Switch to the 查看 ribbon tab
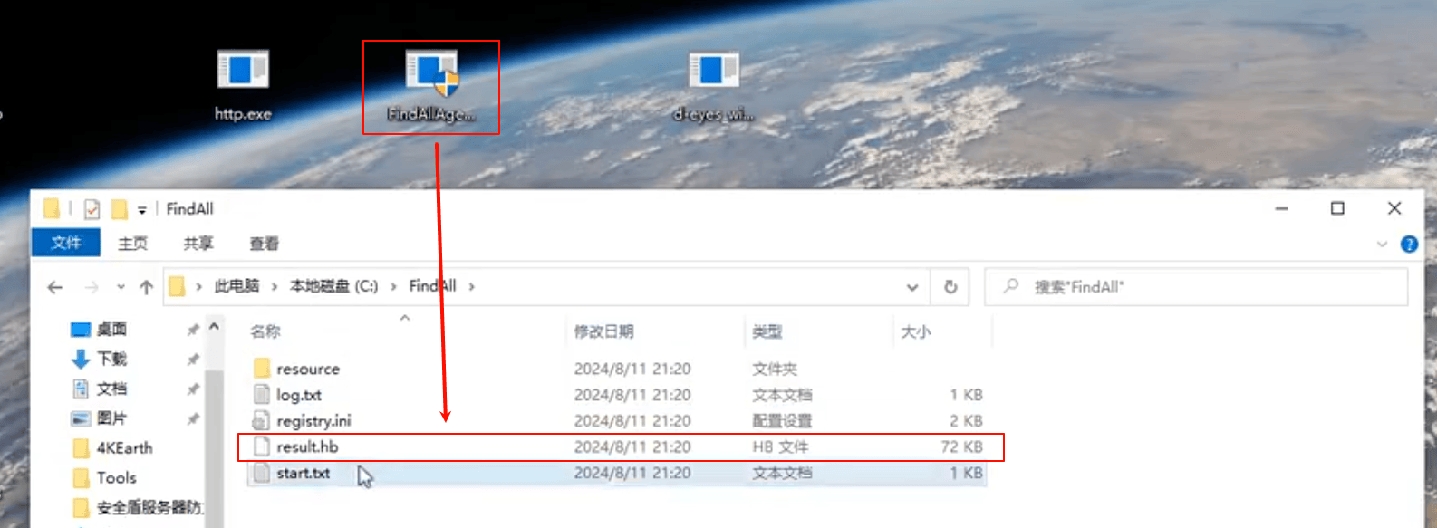 click(x=265, y=244)
